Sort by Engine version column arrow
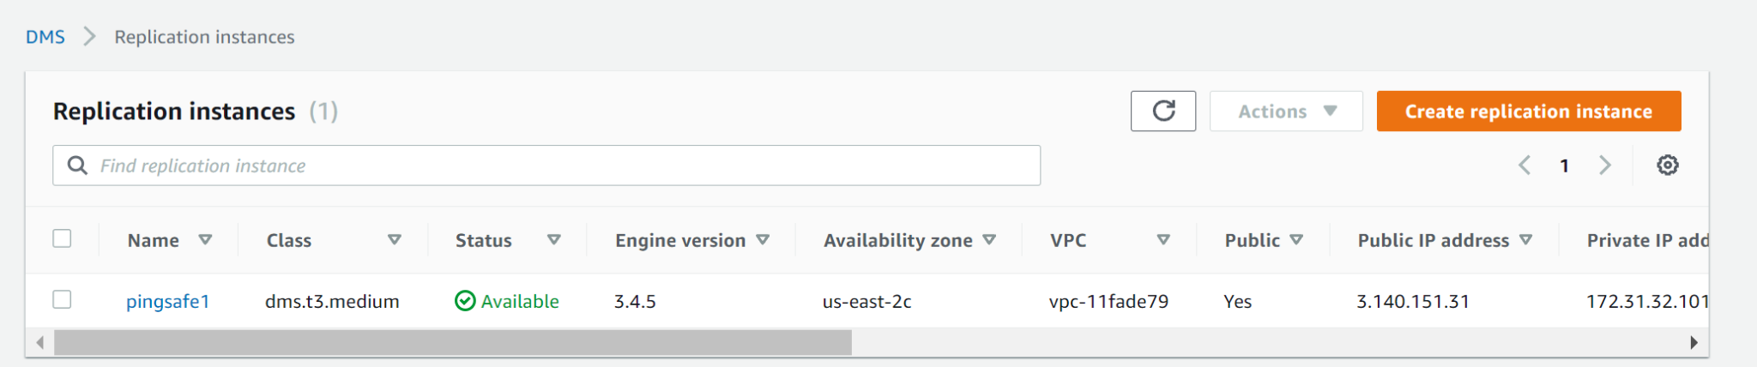 click(x=763, y=240)
